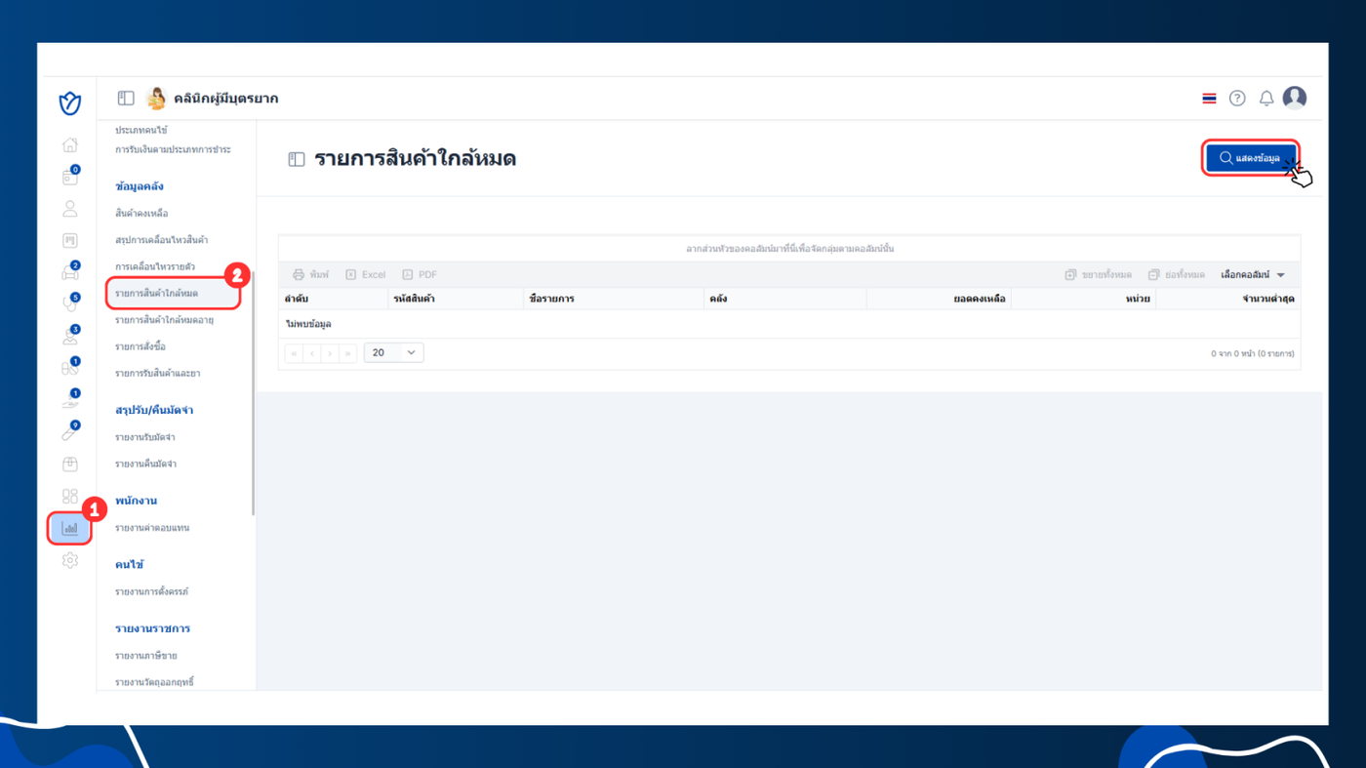Export the table to Excel
This screenshot has height=768, width=1366.
tap(366, 275)
